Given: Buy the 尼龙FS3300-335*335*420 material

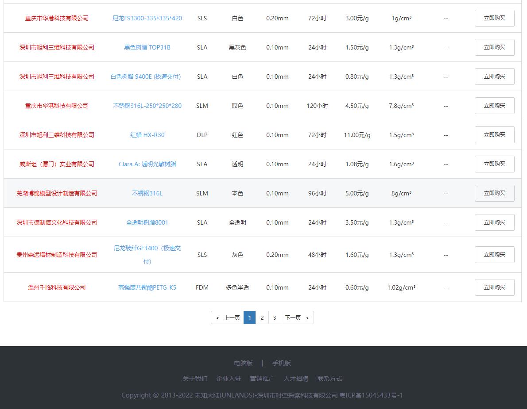Looking at the screenshot, I should (x=494, y=18).
